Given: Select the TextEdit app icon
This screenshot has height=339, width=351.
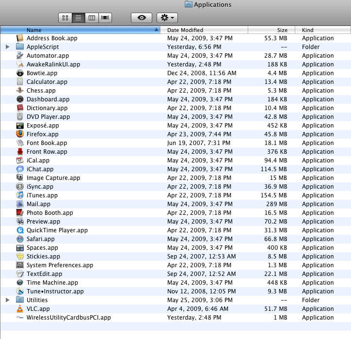Looking at the screenshot, I should click(20, 274).
